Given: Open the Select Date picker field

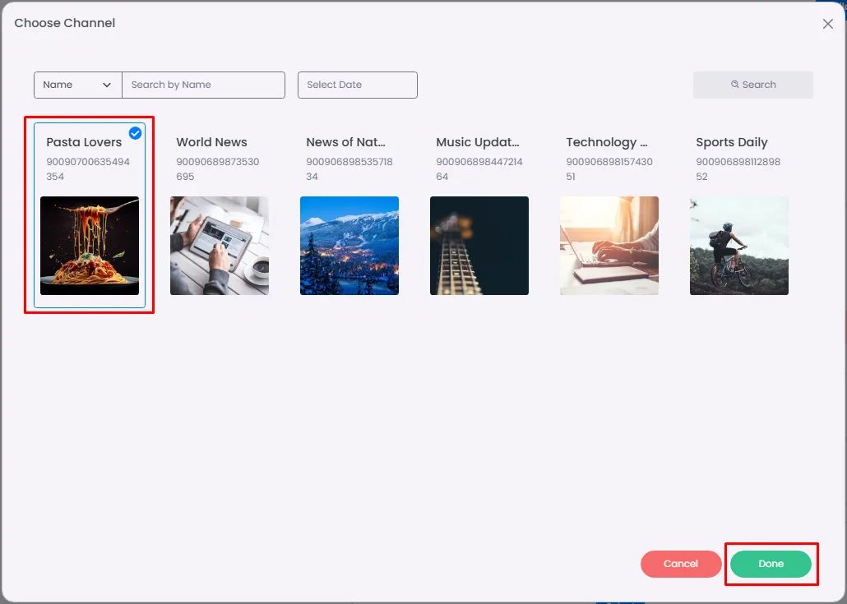Looking at the screenshot, I should click(x=358, y=85).
